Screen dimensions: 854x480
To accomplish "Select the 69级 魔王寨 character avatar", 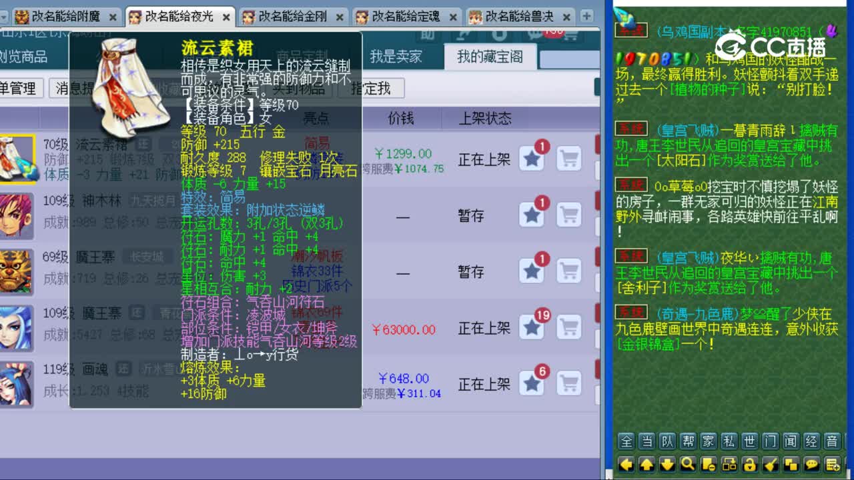I will pos(16,271).
